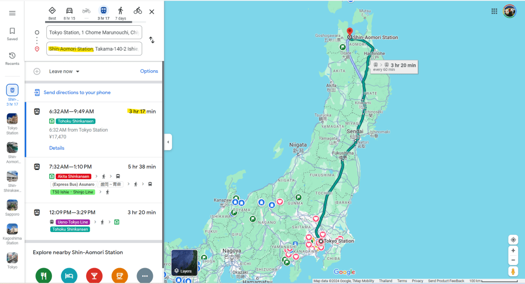Select the Best travel mode tab
Viewport: 525px width, 284px height.
(x=52, y=13)
